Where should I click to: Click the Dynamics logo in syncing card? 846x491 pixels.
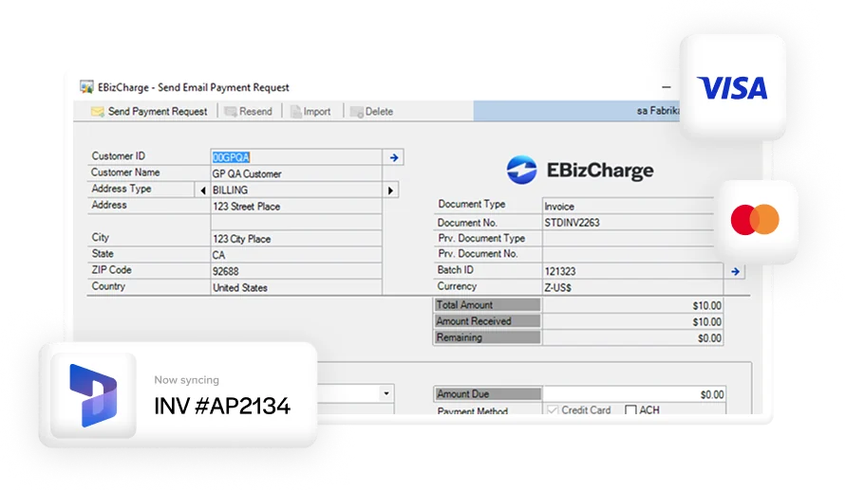tap(93, 395)
